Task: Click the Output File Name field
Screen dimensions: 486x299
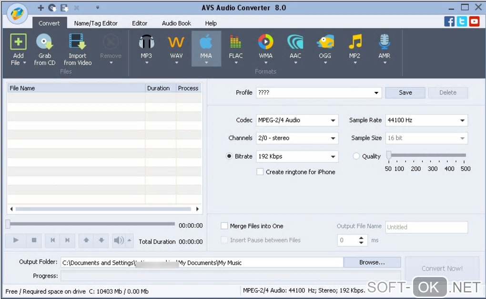Action: pyautogui.click(x=426, y=227)
